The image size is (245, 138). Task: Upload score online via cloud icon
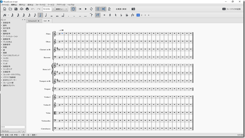[x=22, y=9]
